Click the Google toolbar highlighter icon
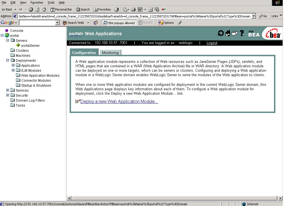Screen dimensions: 284x206 [x=180, y=23]
